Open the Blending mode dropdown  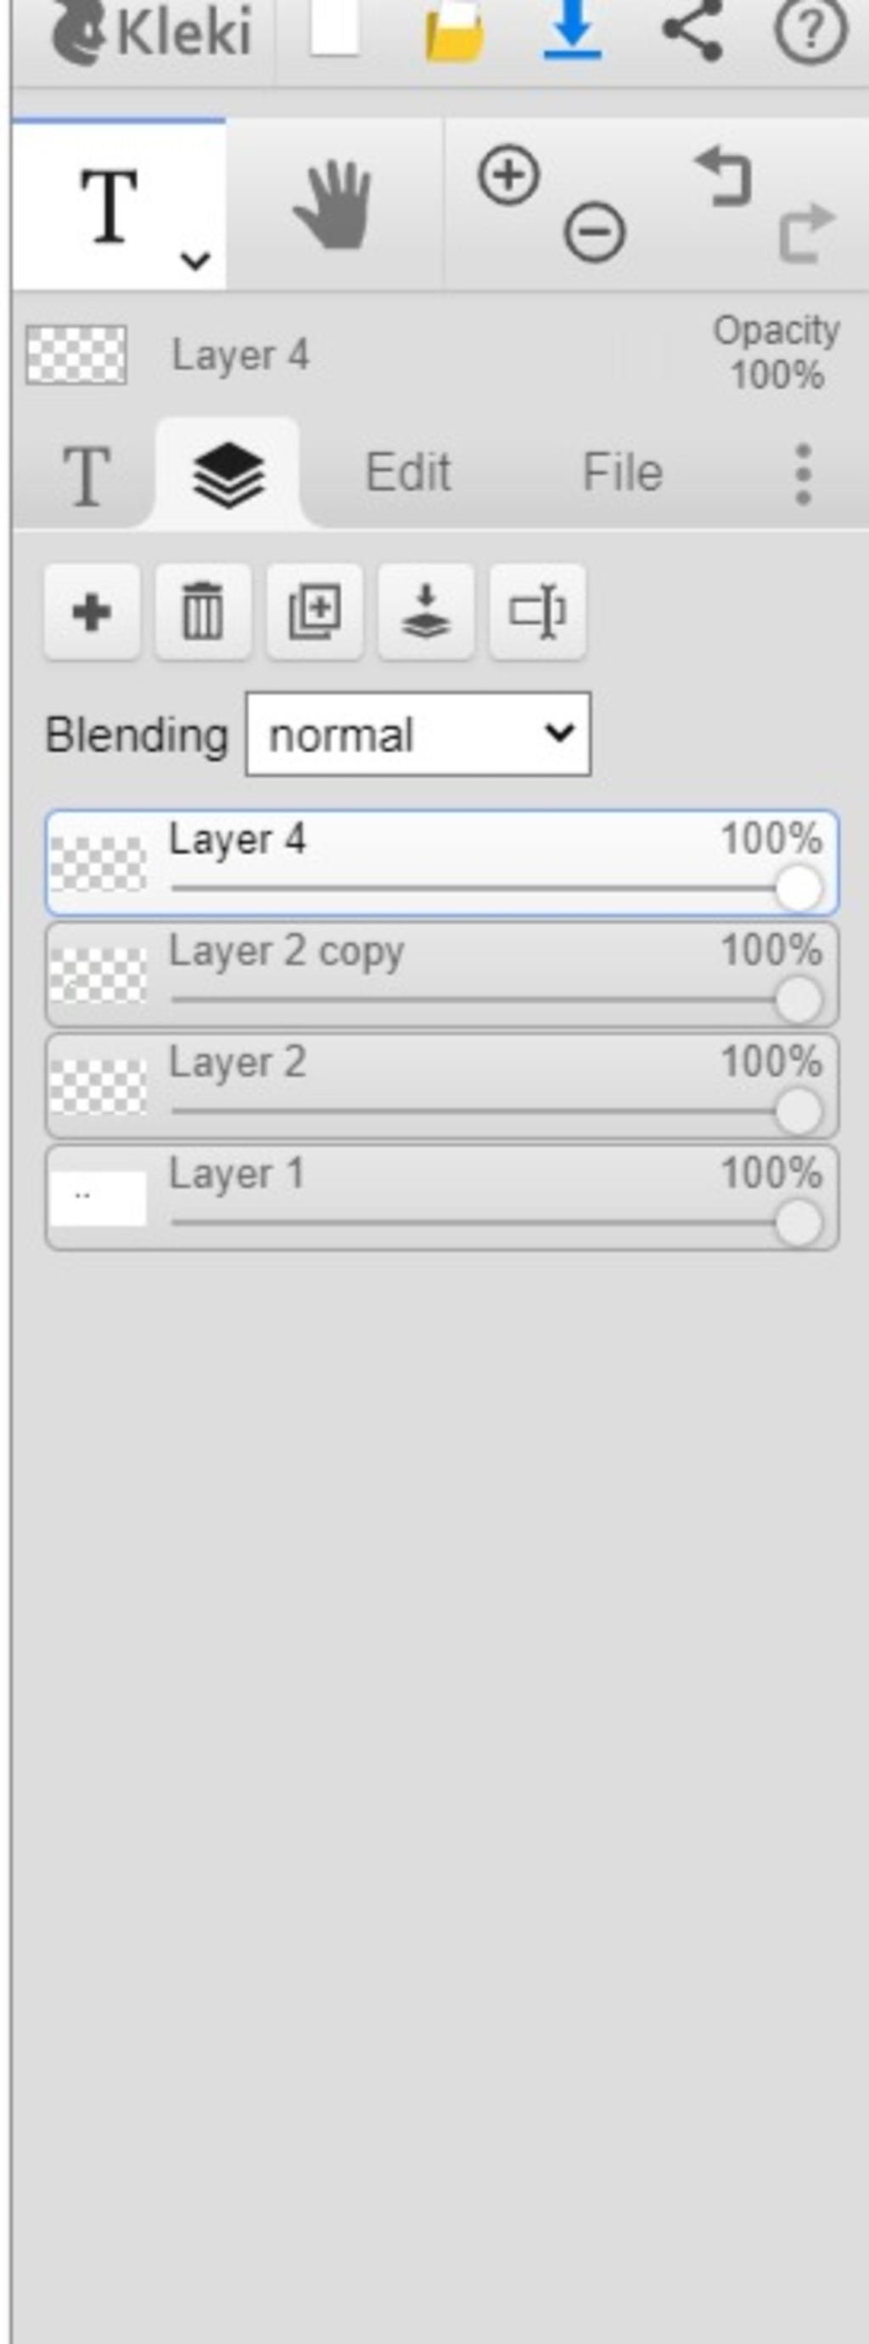click(x=418, y=734)
